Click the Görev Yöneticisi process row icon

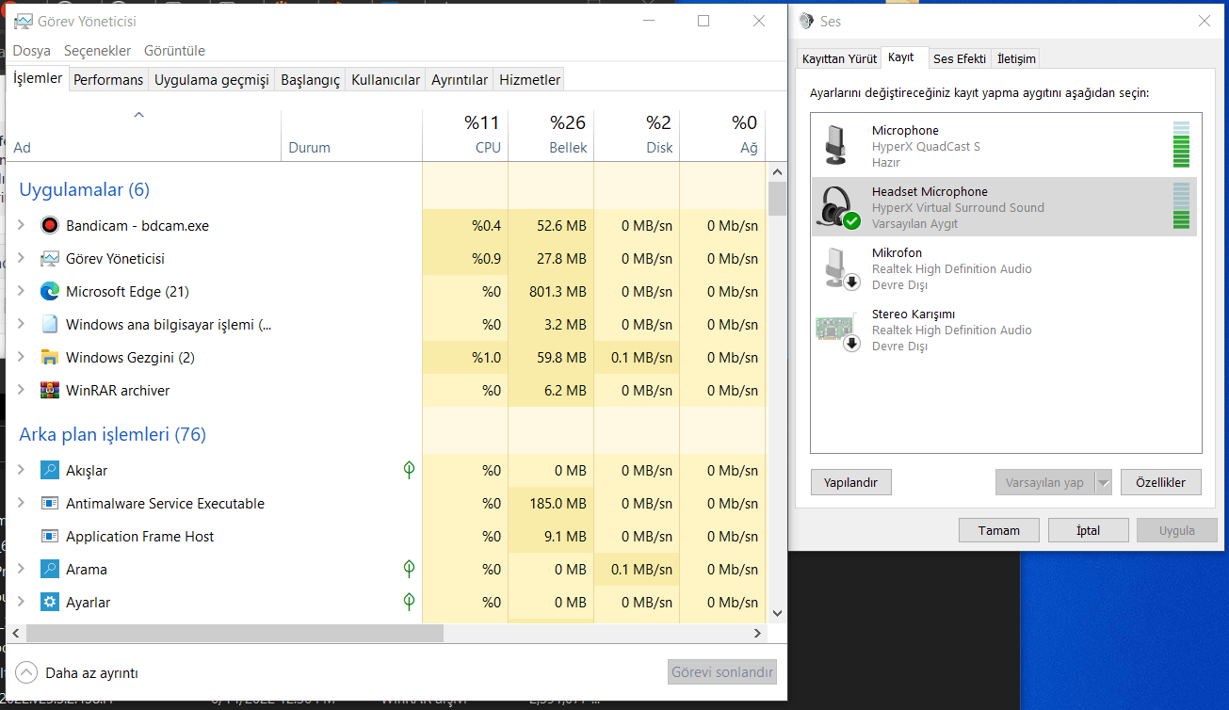(50, 258)
